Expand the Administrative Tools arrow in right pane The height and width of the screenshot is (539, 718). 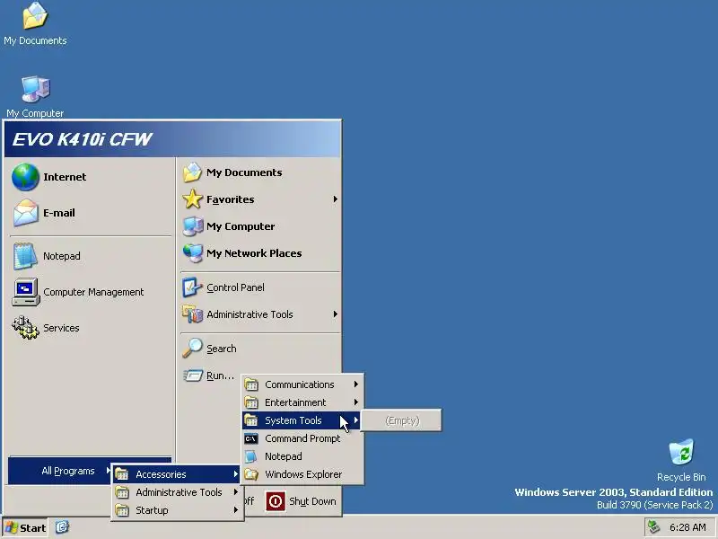[x=335, y=314]
